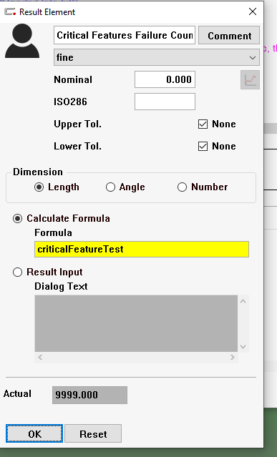Enable the Calculate Formula option
The width and height of the screenshot is (277, 457).
point(17,219)
